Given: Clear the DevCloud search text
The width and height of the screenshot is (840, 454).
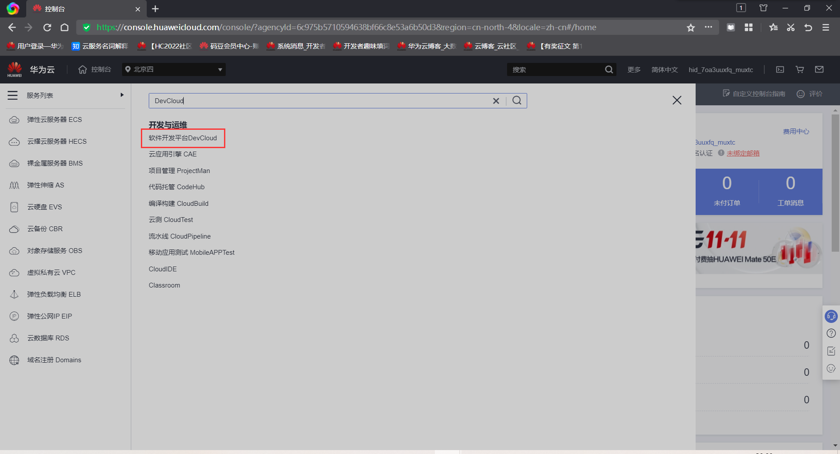Looking at the screenshot, I should pos(496,101).
